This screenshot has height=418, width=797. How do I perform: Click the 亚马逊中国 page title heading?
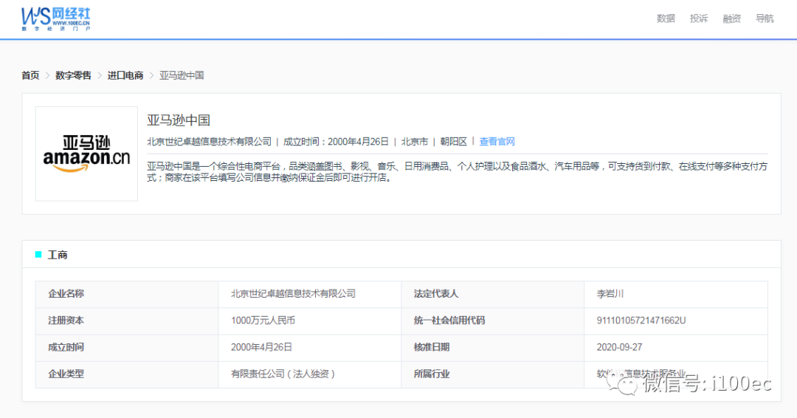[179, 120]
